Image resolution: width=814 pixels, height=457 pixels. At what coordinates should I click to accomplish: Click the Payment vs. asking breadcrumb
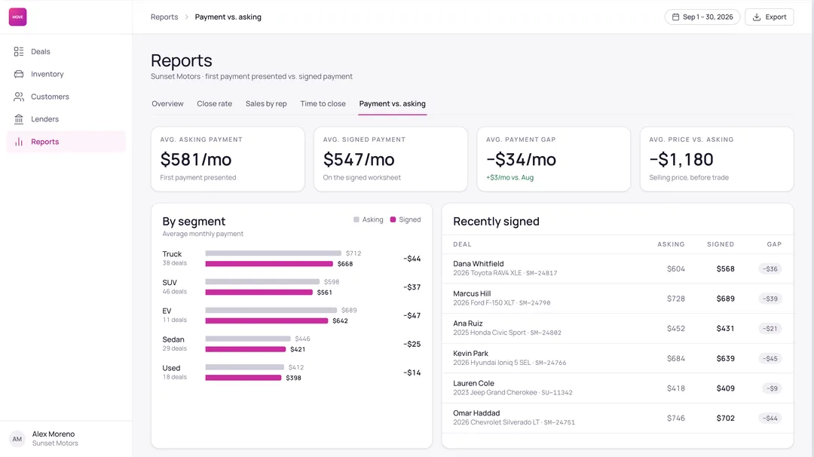228,17
